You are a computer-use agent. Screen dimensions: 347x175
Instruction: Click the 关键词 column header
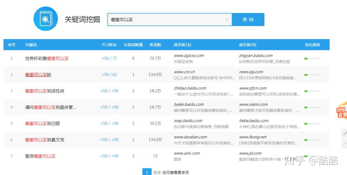tap(31, 45)
